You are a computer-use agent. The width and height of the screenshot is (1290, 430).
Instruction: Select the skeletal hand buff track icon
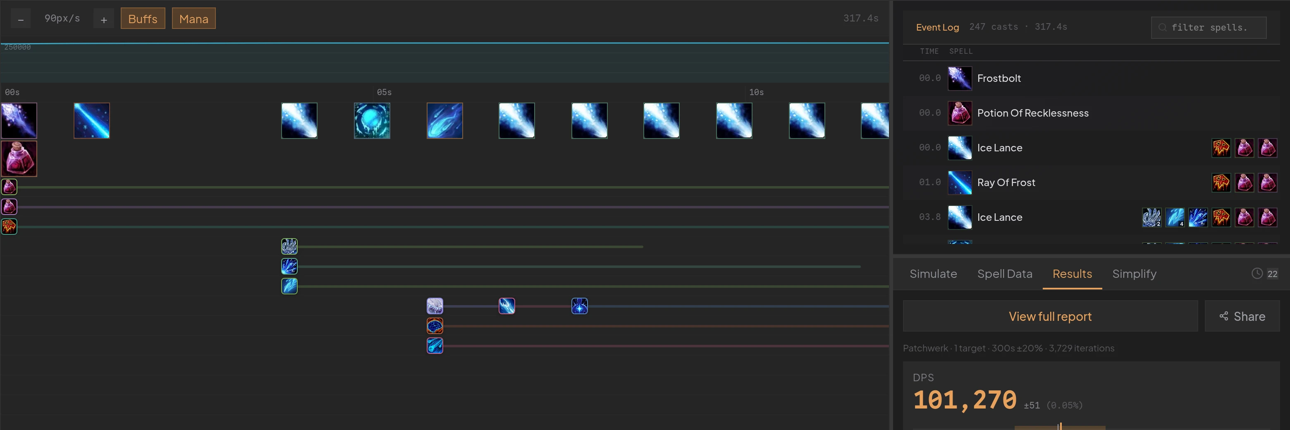point(289,246)
